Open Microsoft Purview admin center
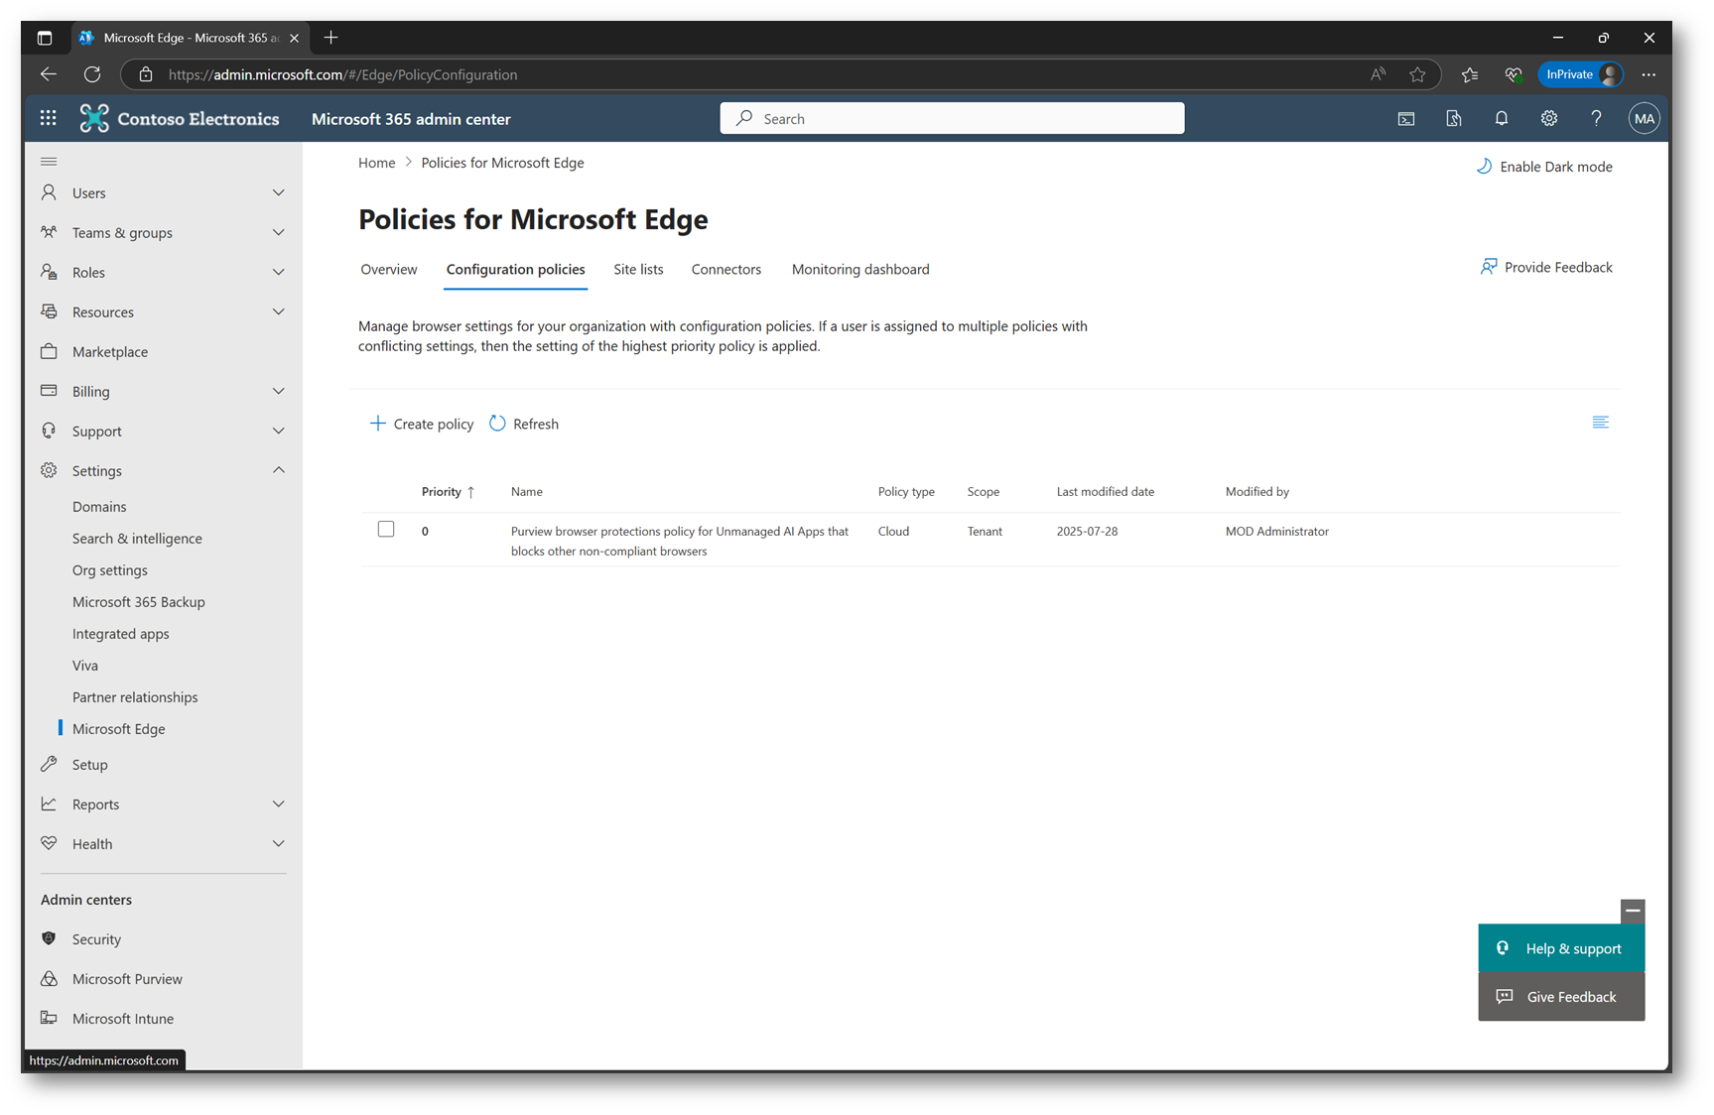The width and height of the screenshot is (1714, 1115). click(x=127, y=978)
